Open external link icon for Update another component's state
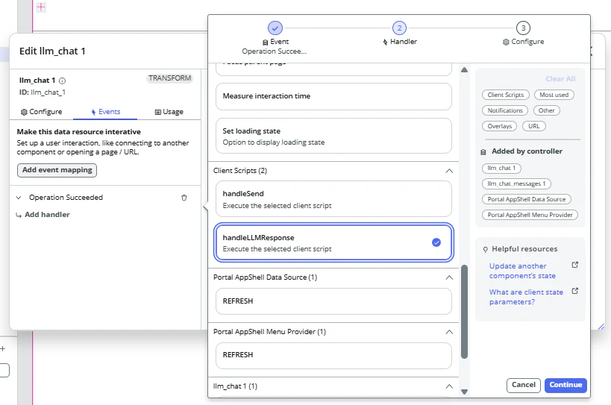This screenshot has width=611, height=405. [x=574, y=265]
